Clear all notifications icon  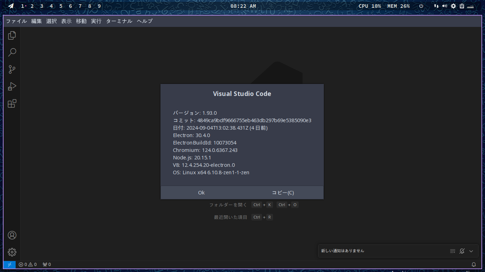coord(453,251)
